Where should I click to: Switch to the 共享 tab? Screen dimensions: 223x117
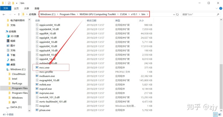27,9
